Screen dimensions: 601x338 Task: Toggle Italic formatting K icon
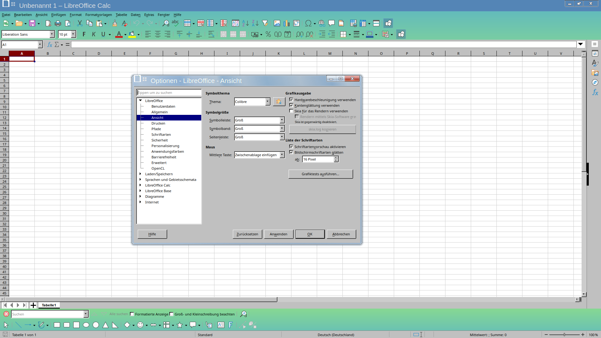[94, 34]
